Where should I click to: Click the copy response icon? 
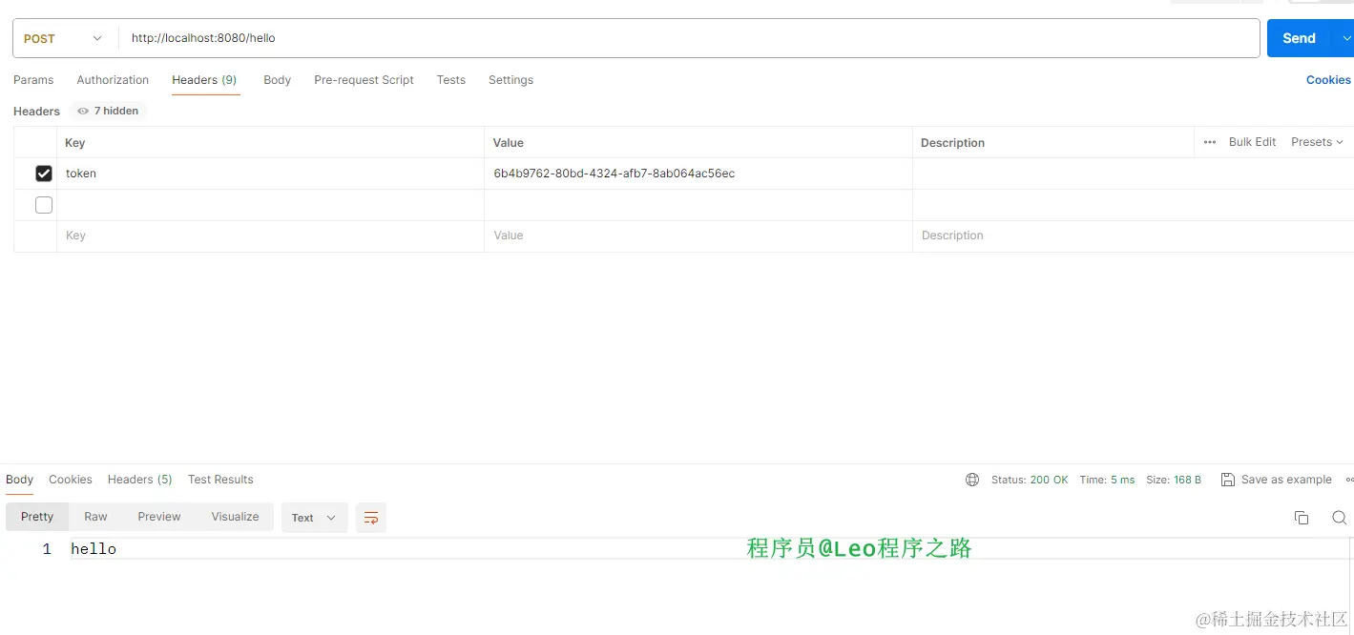click(x=1302, y=518)
